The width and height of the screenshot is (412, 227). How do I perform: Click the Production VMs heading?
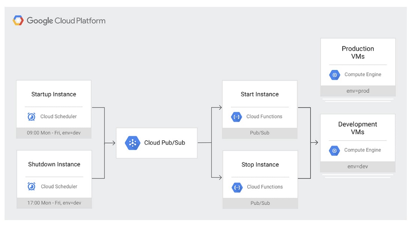click(x=358, y=52)
